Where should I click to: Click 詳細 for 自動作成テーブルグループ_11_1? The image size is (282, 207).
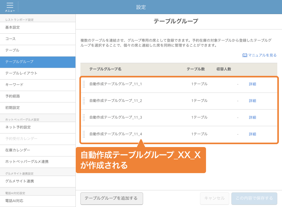(x=252, y=84)
